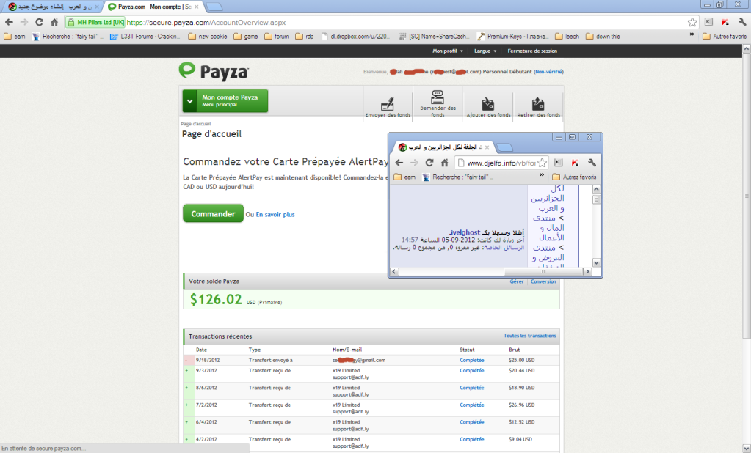Open the 'eam' bookmark folder in main window
Image resolution: width=751 pixels, height=453 pixels.
(x=15, y=37)
